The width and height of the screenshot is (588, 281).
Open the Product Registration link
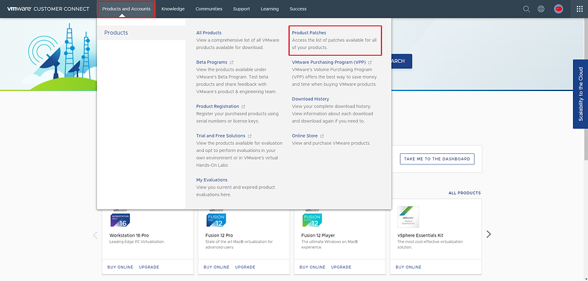point(218,106)
